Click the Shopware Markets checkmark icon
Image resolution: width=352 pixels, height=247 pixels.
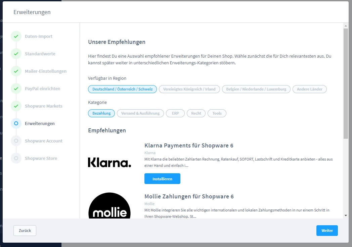tap(16, 106)
